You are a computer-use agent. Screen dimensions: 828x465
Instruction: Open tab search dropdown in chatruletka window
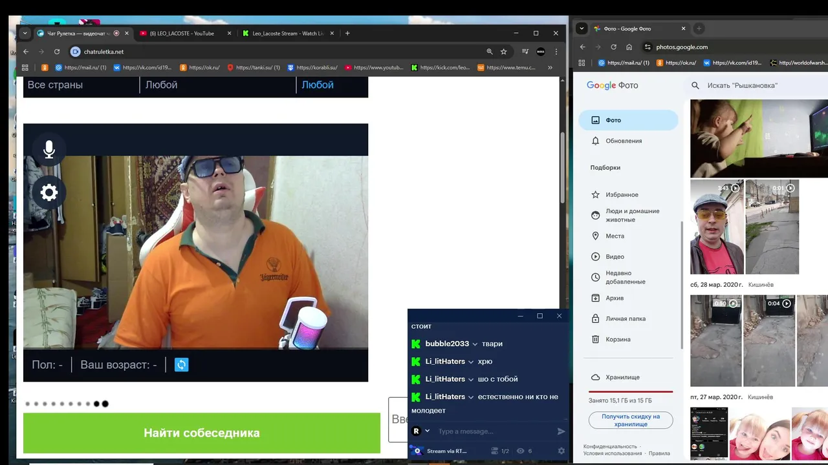25,34
